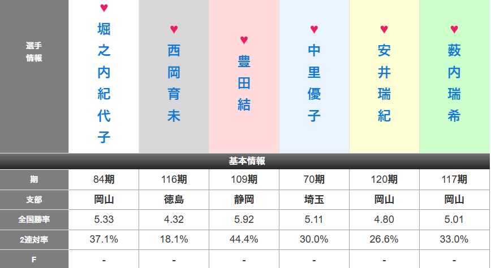Click the 全国勝率 row label
This screenshot has width=491, height=268.
click(34, 219)
